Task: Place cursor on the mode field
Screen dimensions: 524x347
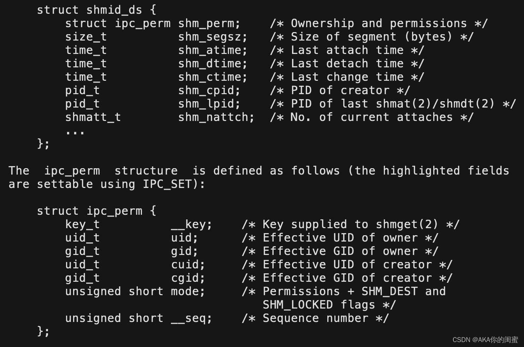Action: pyautogui.click(x=187, y=292)
